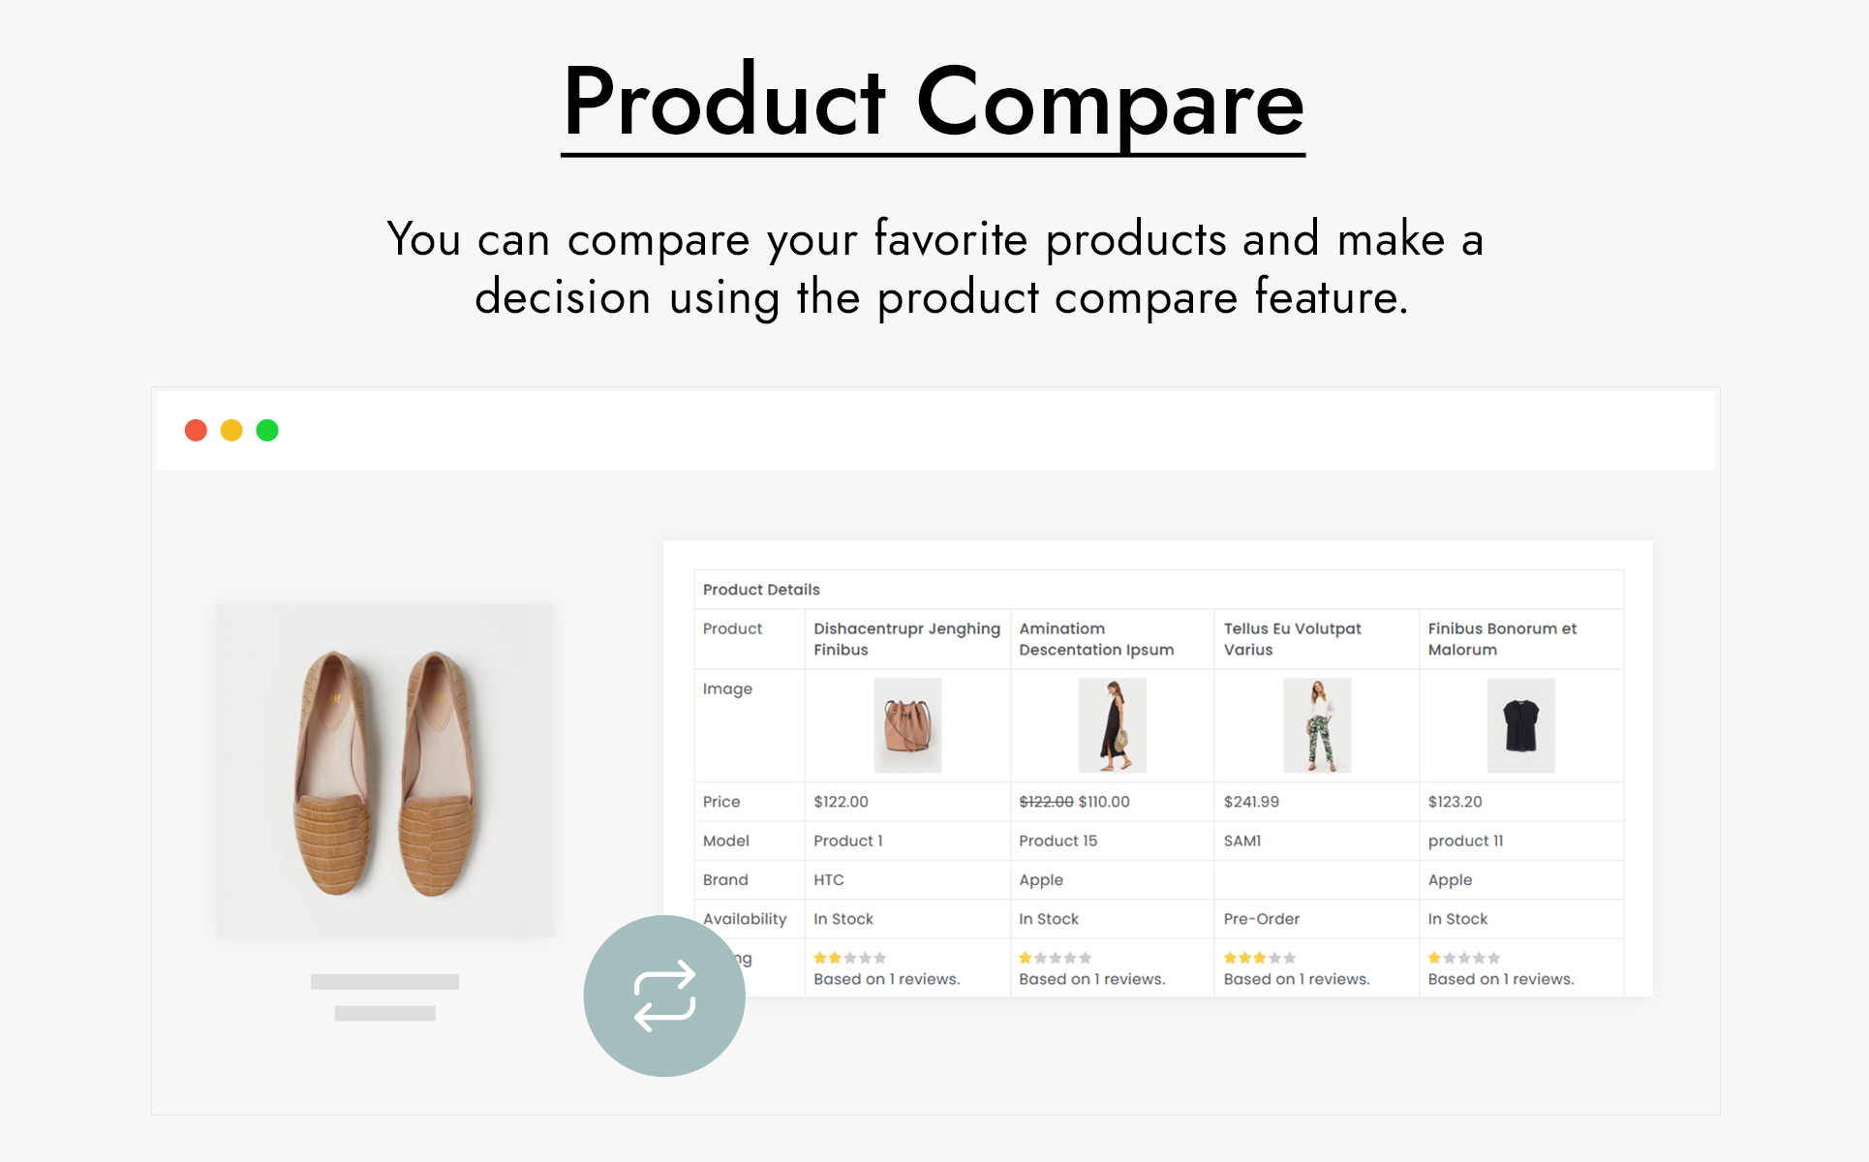Viewport: 1869px width, 1162px height.
Task: Open Aminatiom Descentation Ipsum product link
Action: 1095,639
